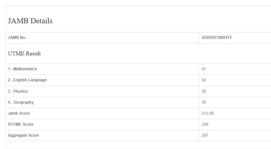Viewport: 271px width, 149px height.
Task: Select the Aggregate Score value 207
Action: click(205, 135)
